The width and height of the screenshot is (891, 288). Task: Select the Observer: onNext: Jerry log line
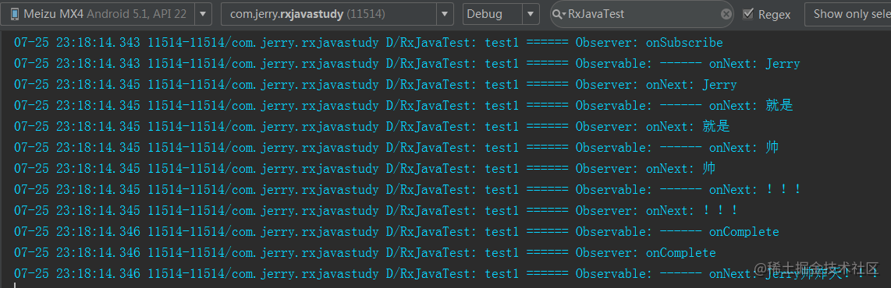375,85
